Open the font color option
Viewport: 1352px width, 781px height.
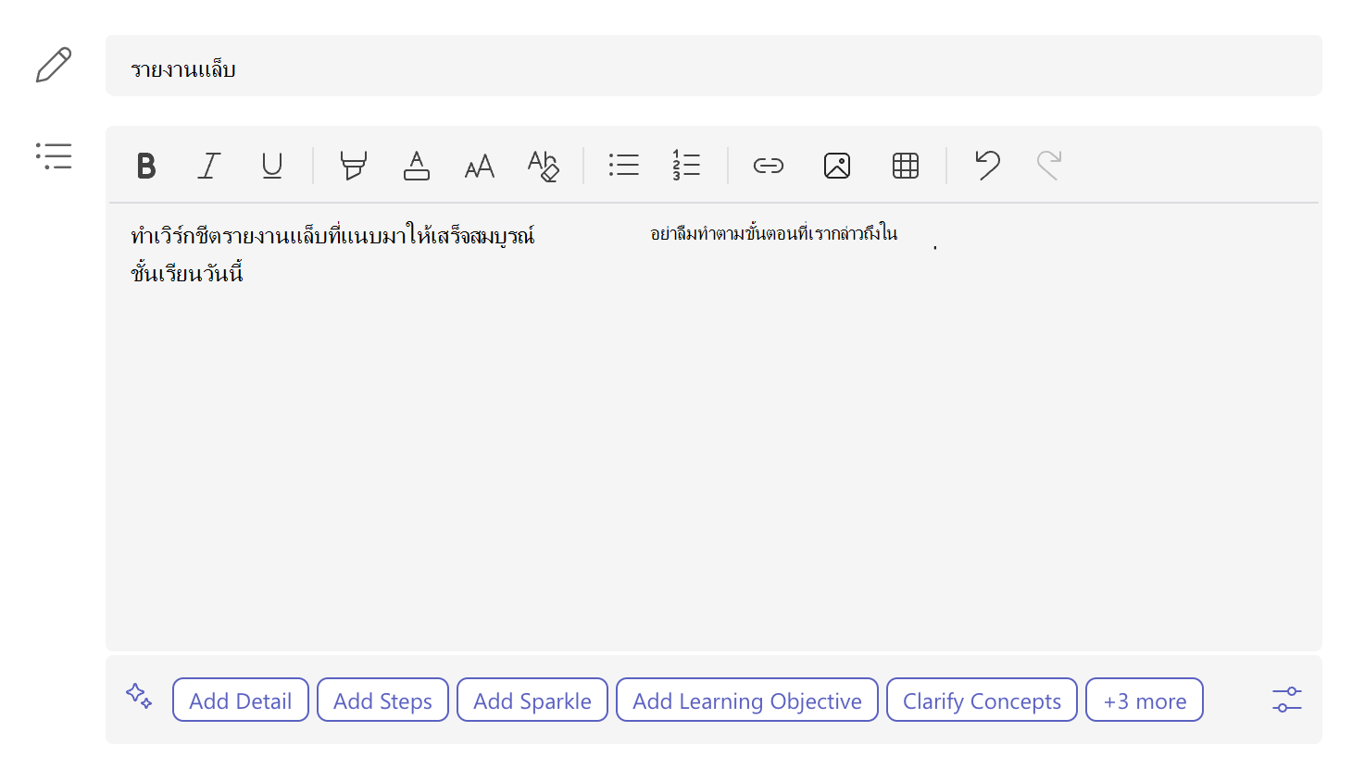click(x=417, y=166)
